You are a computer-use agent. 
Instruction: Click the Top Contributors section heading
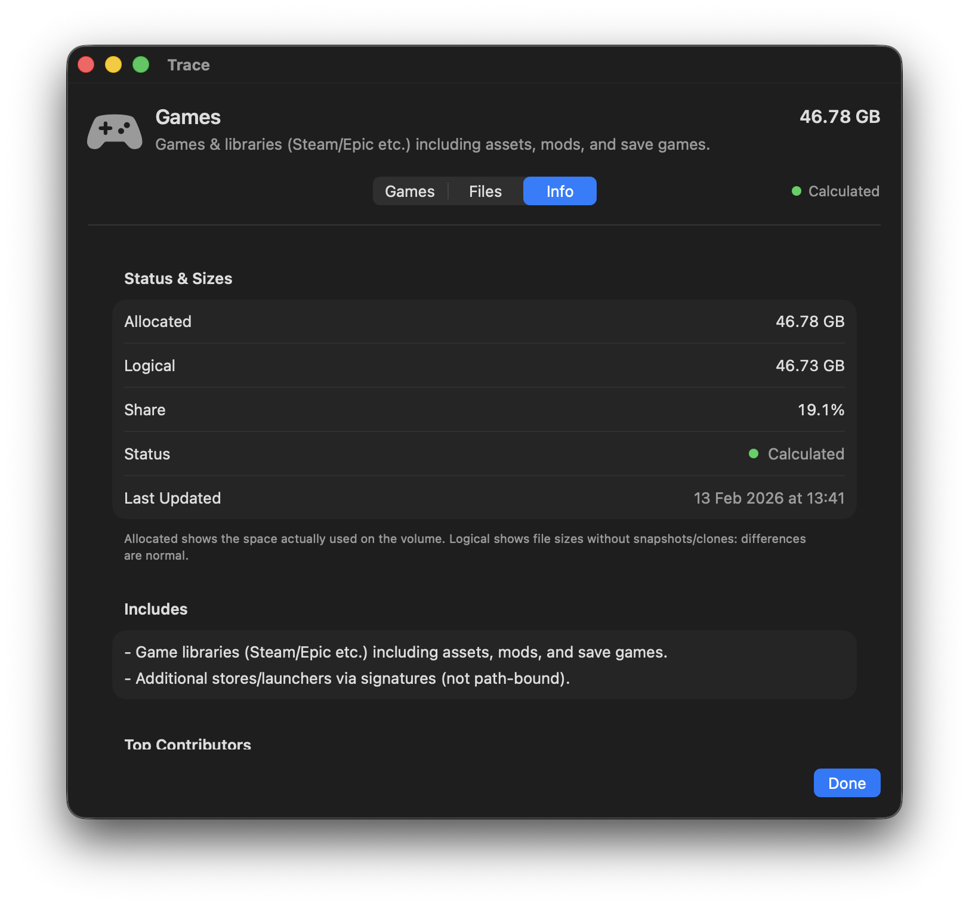tap(187, 744)
